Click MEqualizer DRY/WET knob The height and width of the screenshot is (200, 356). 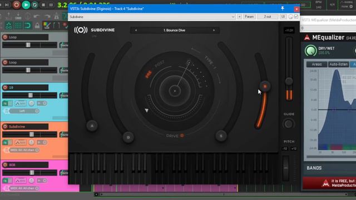click(x=310, y=51)
